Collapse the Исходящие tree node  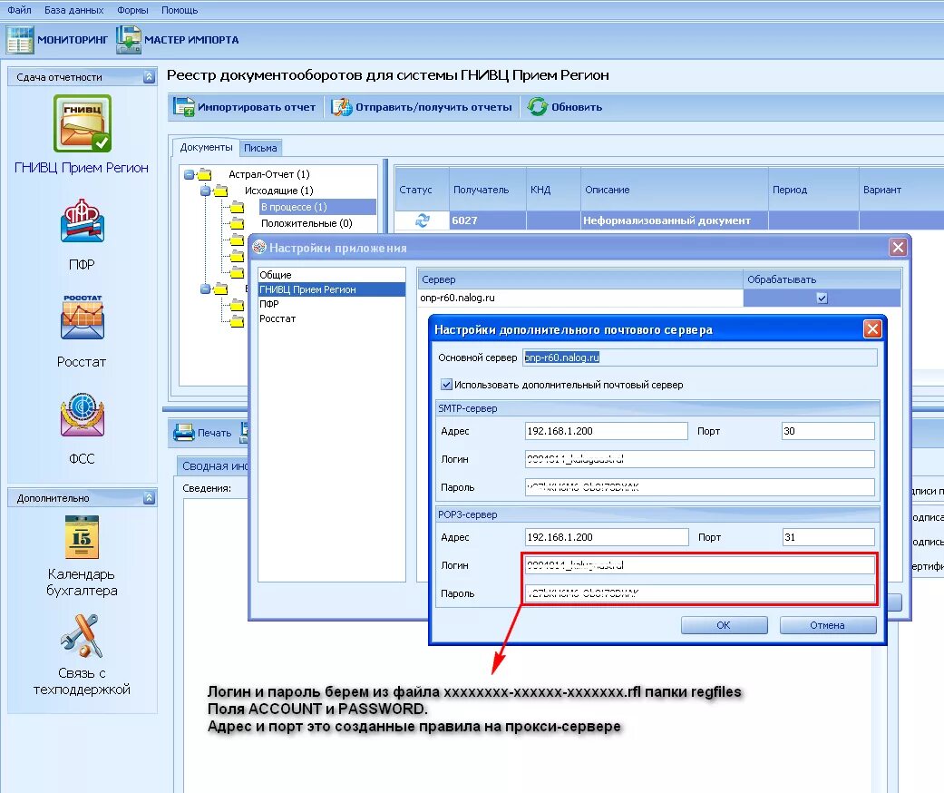tap(205, 191)
